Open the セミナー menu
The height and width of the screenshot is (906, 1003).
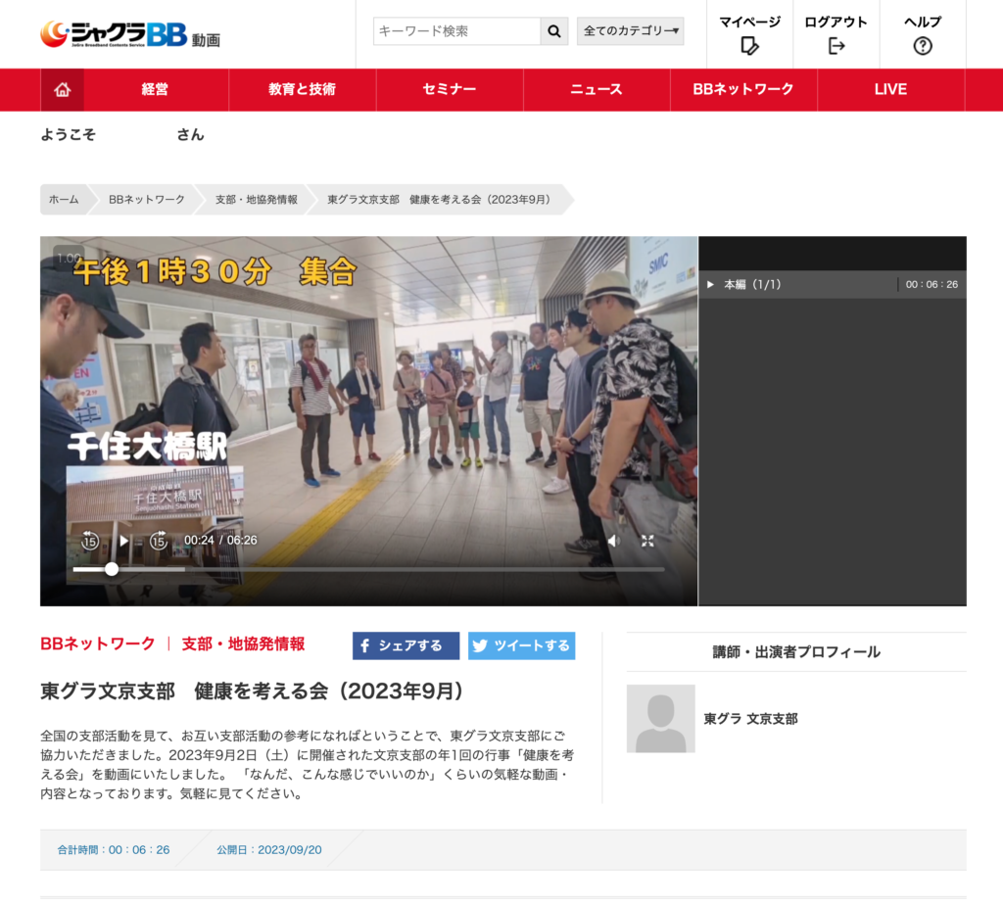tap(450, 89)
